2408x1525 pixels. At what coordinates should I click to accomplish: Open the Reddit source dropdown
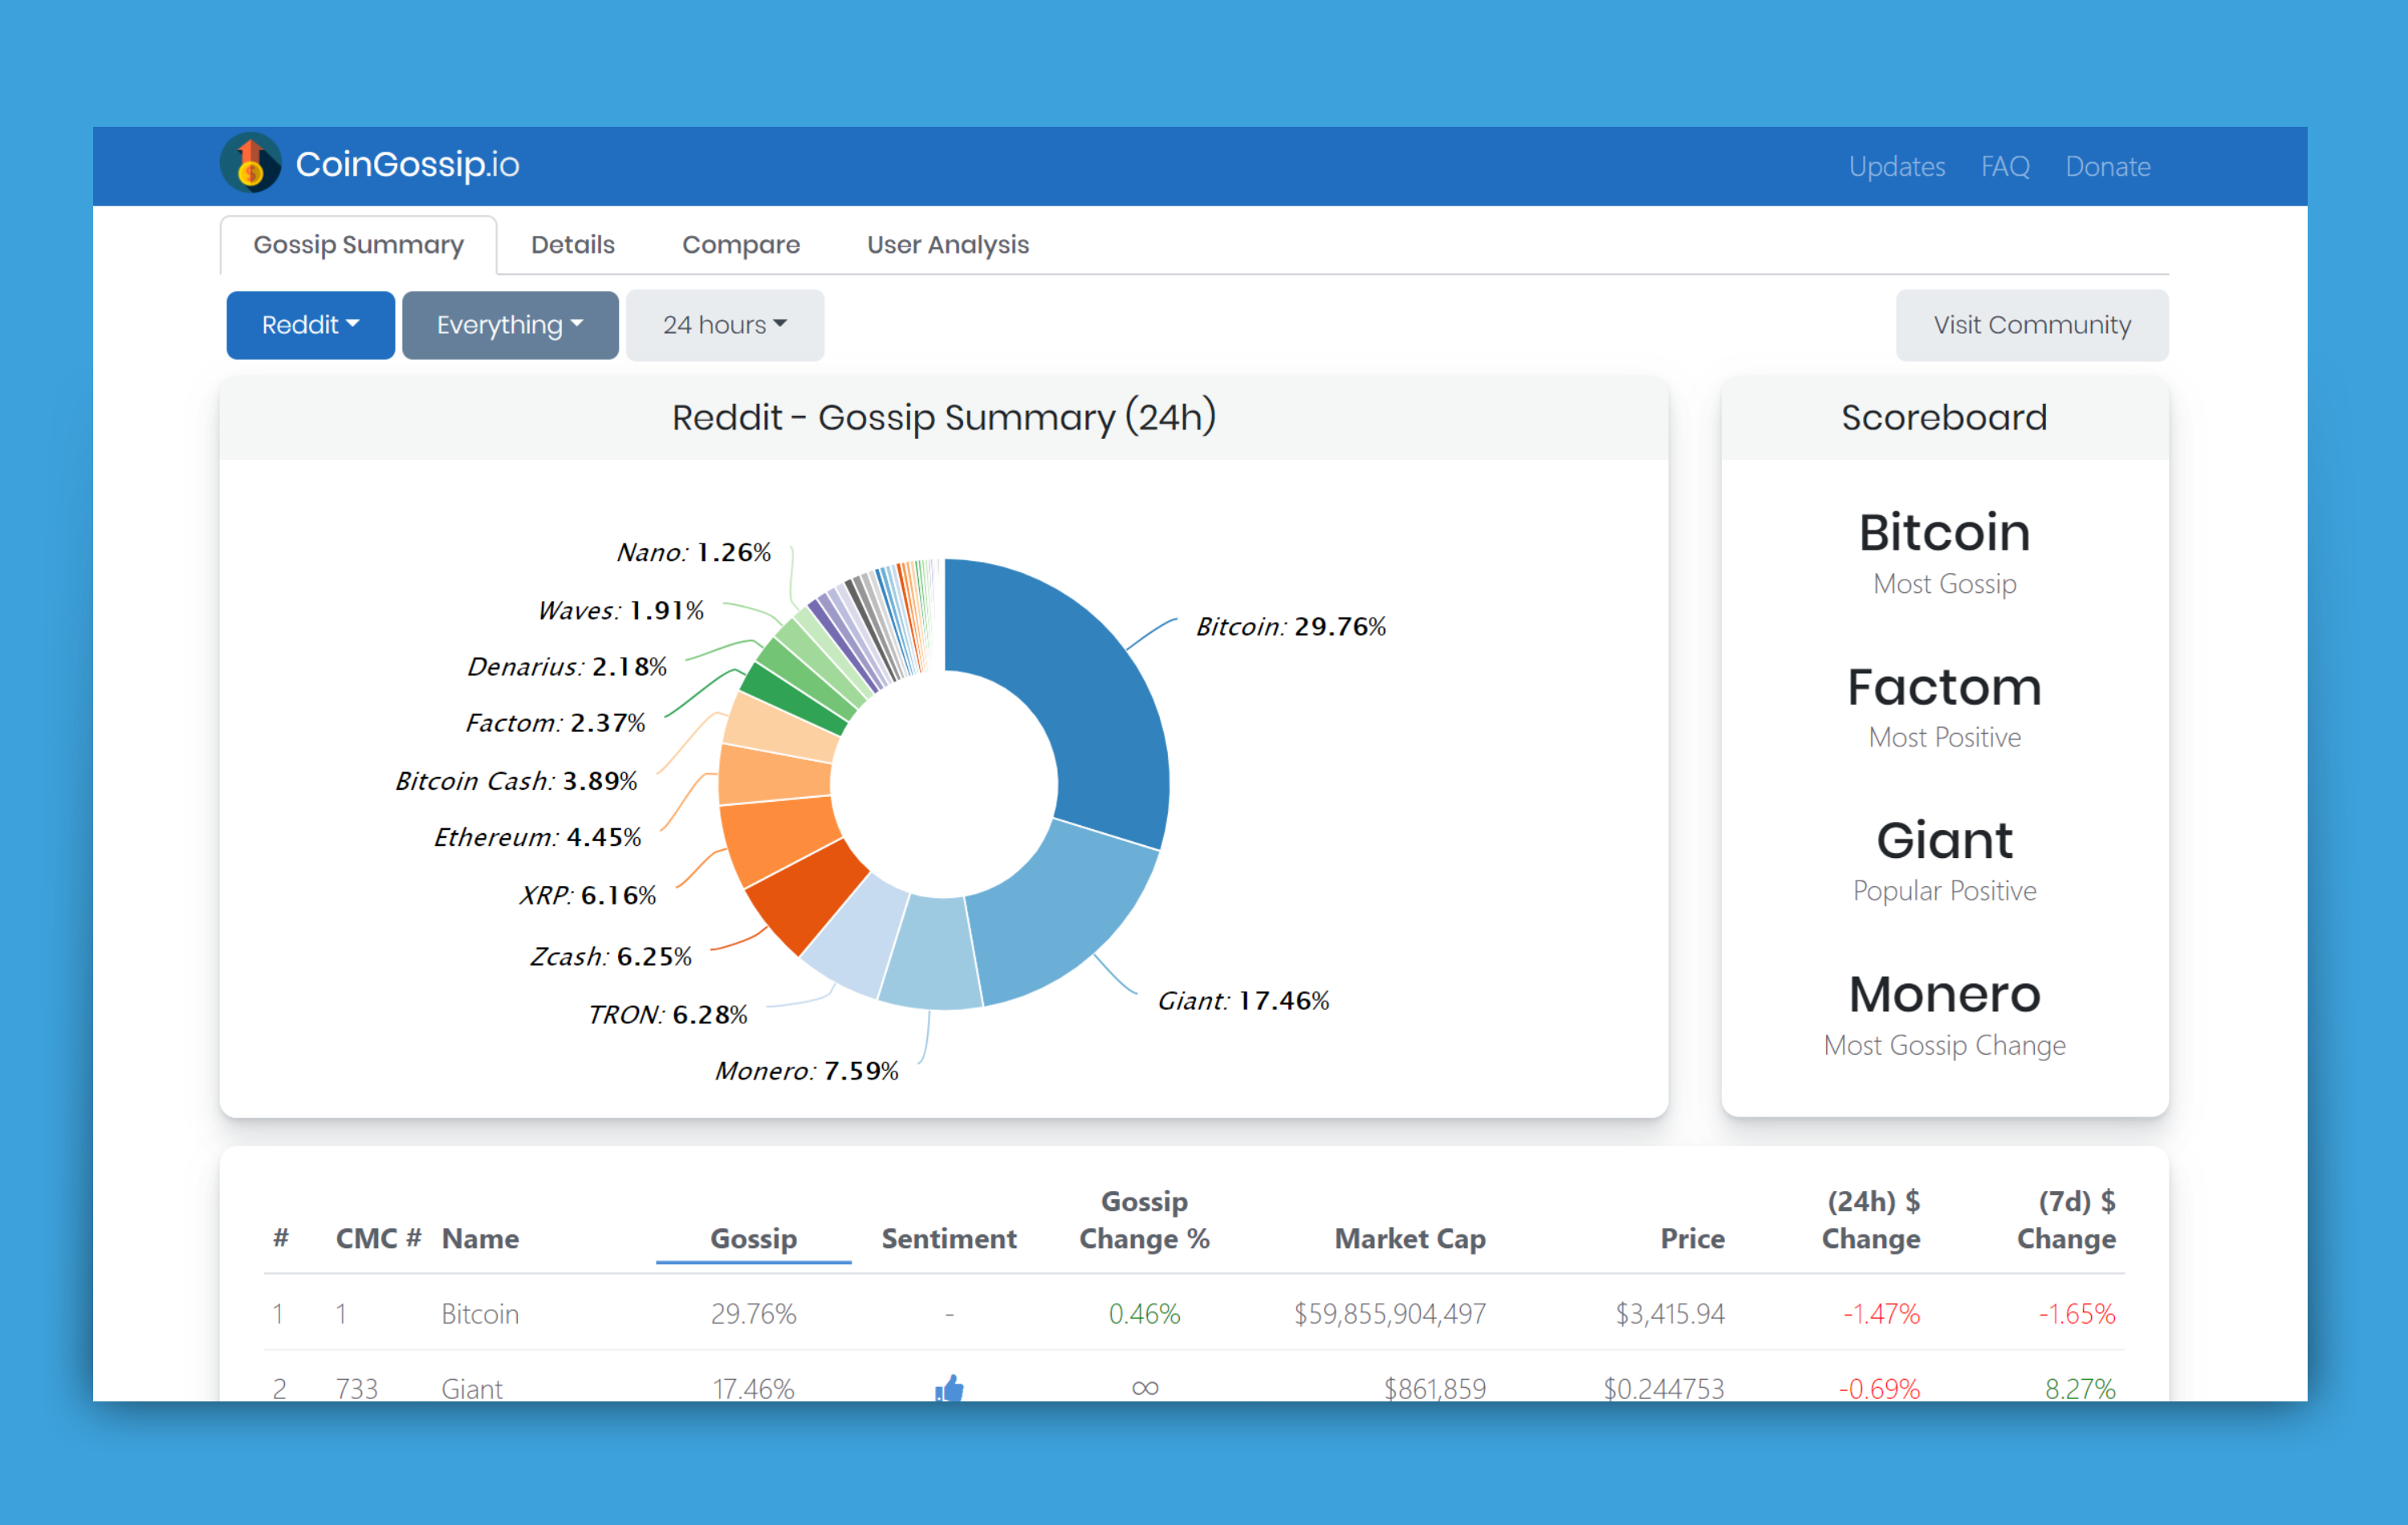tap(310, 325)
